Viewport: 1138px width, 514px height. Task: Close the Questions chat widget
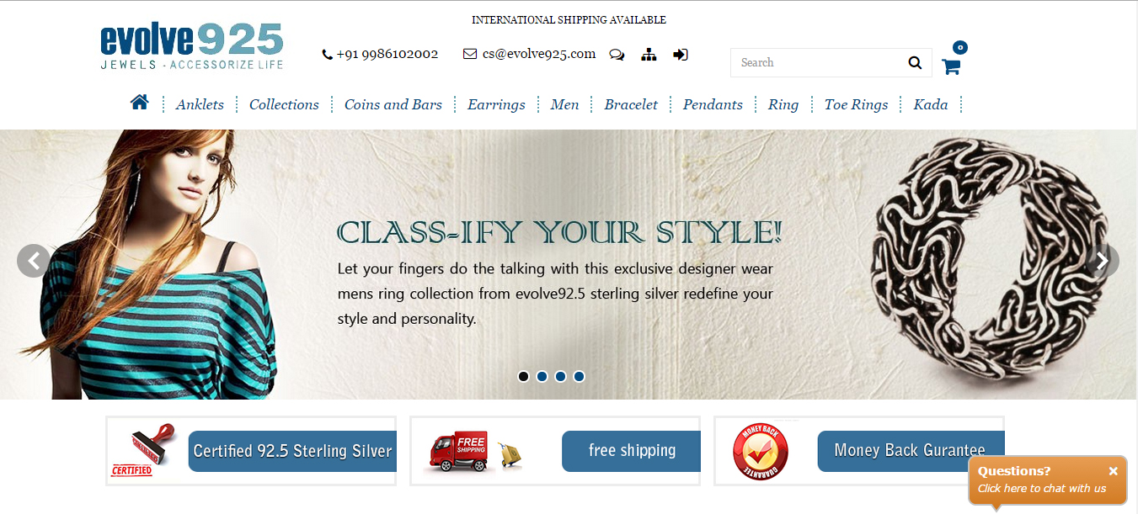tap(1113, 471)
